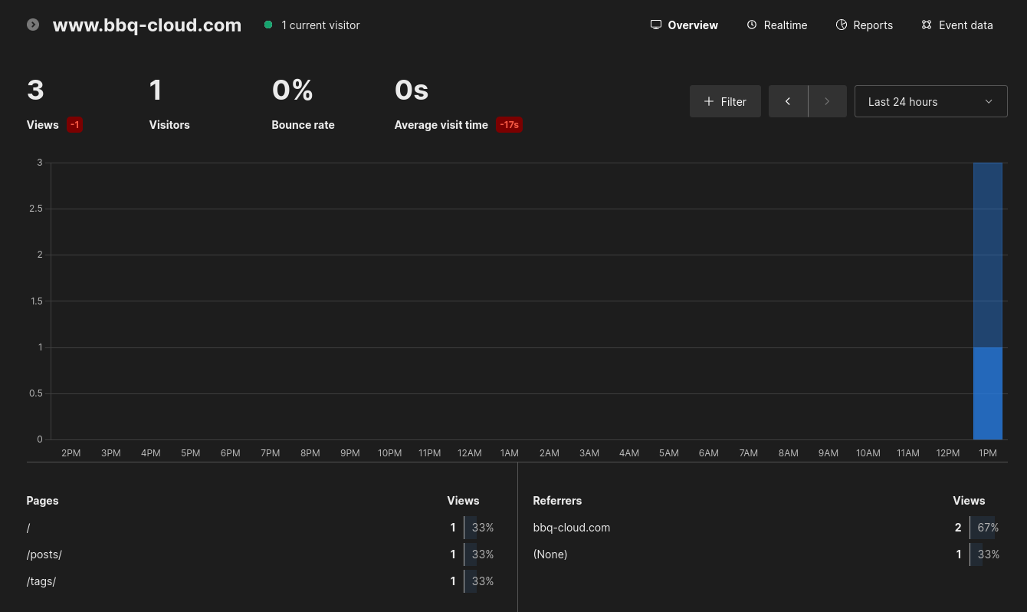Click the next period right chevron
The height and width of the screenshot is (612, 1027).
tap(827, 101)
